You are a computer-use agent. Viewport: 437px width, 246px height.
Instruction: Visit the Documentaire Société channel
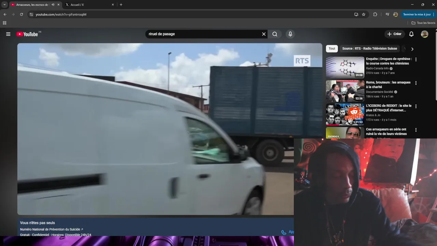(380, 92)
